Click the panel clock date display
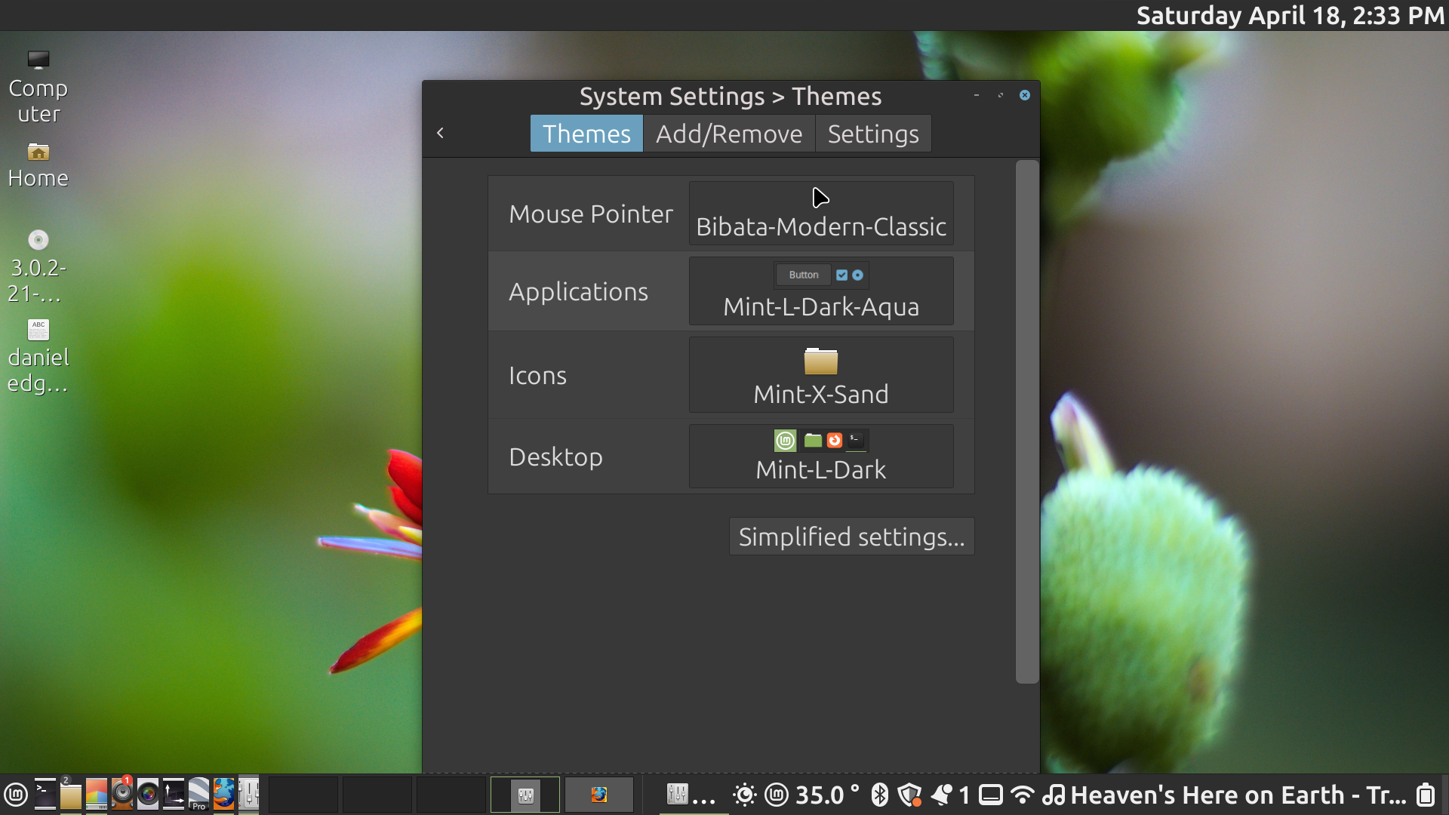The height and width of the screenshot is (815, 1449). pyautogui.click(x=1289, y=16)
